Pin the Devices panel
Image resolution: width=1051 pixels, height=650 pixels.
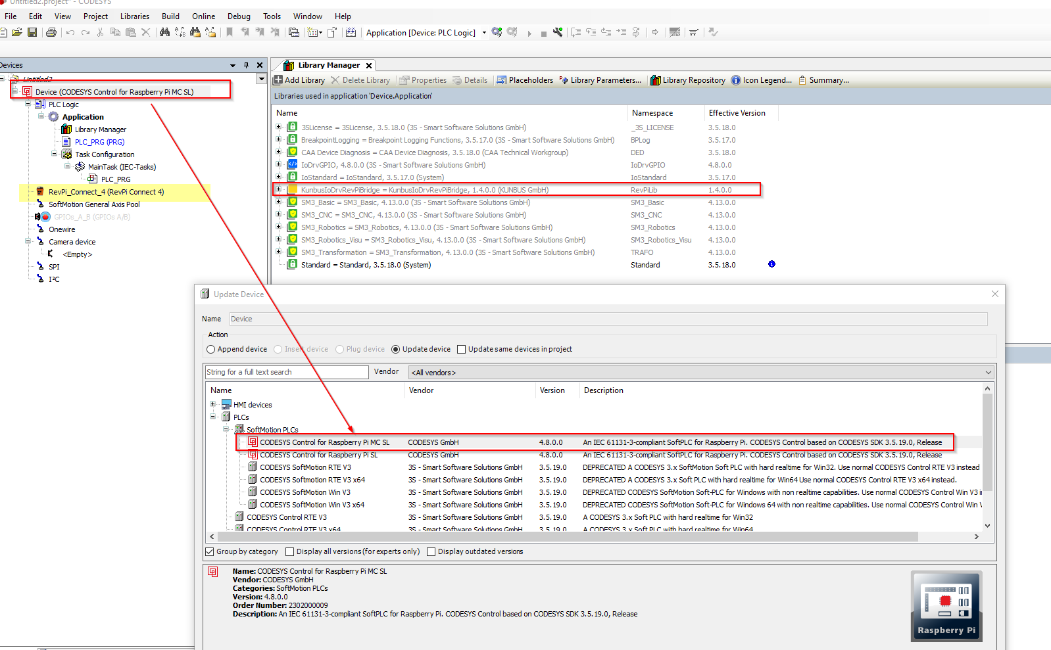246,65
